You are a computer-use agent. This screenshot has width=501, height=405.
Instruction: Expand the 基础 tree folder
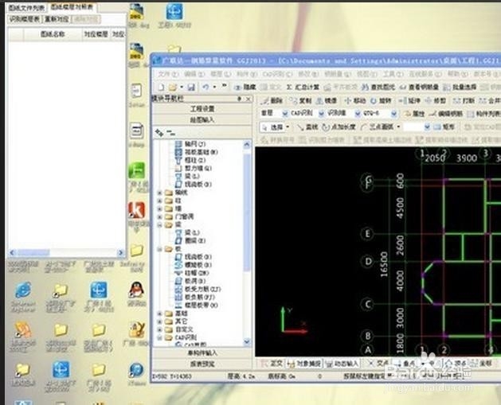160,313
